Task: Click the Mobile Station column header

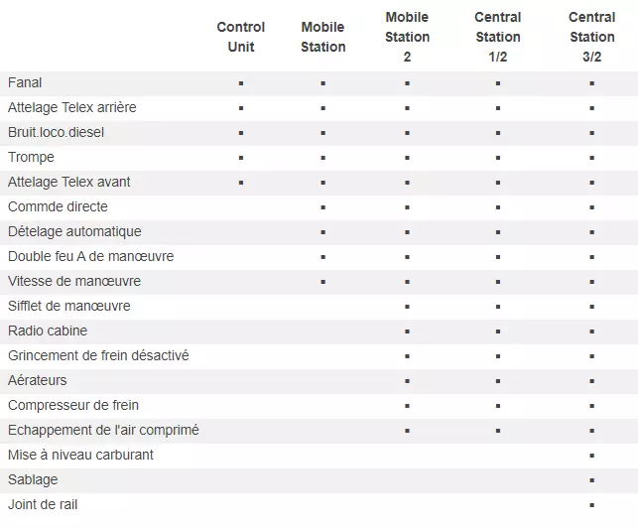Action: click(x=323, y=37)
